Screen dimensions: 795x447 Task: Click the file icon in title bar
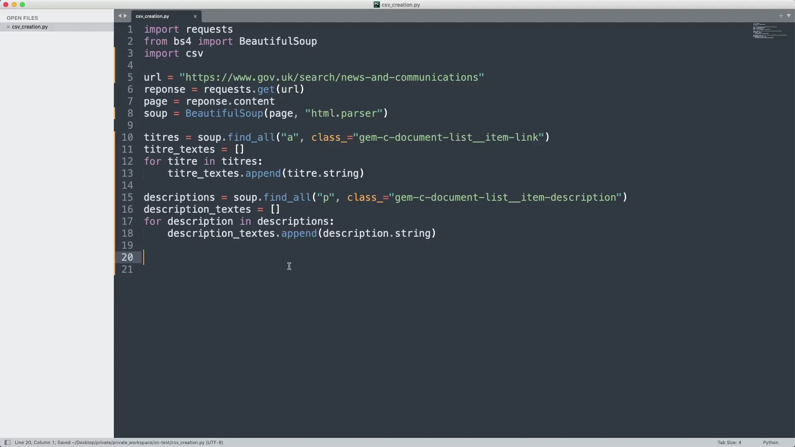(376, 5)
